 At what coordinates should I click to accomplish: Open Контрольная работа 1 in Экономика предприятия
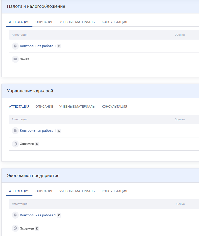pyautogui.click(x=38, y=215)
